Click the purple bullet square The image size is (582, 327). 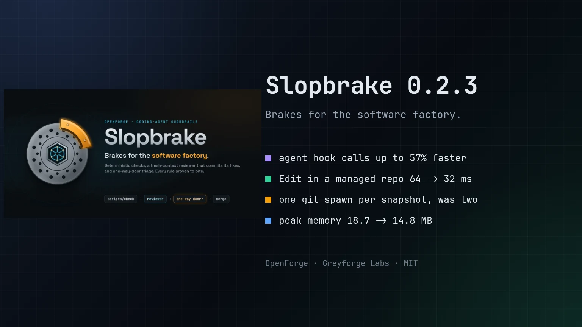click(x=268, y=158)
